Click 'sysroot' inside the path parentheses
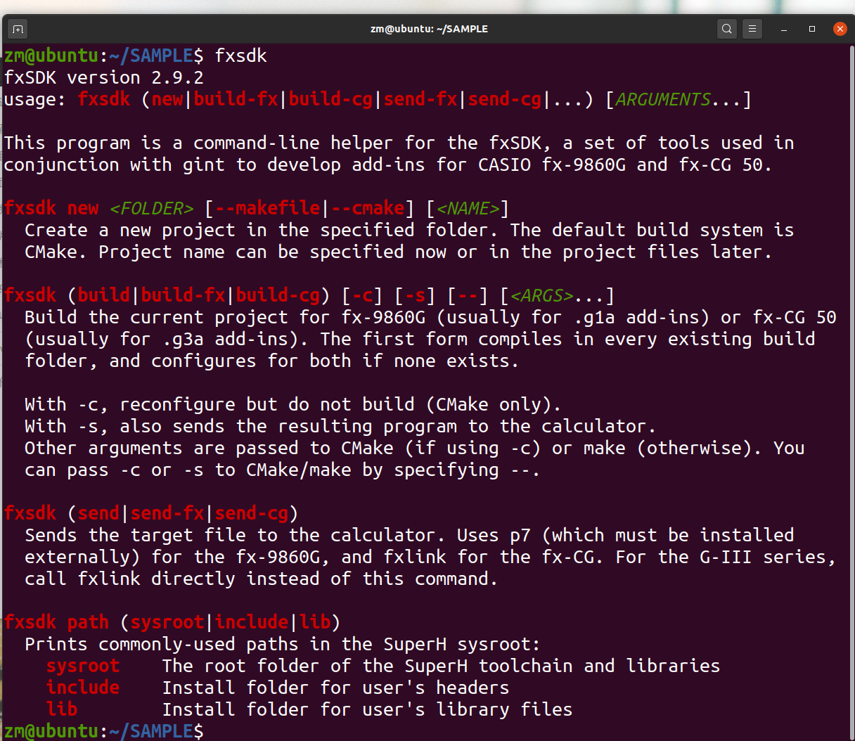The height and width of the screenshot is (741, 855). (167, 622)
